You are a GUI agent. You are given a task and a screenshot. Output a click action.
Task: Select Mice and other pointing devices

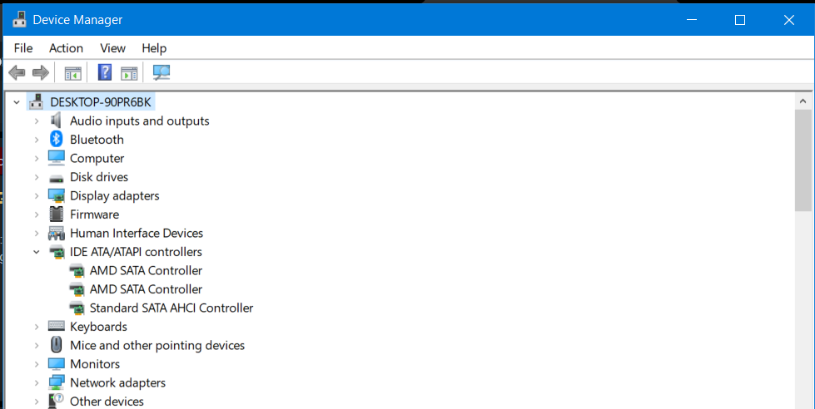pyautogui.click(x=157, y=345)
